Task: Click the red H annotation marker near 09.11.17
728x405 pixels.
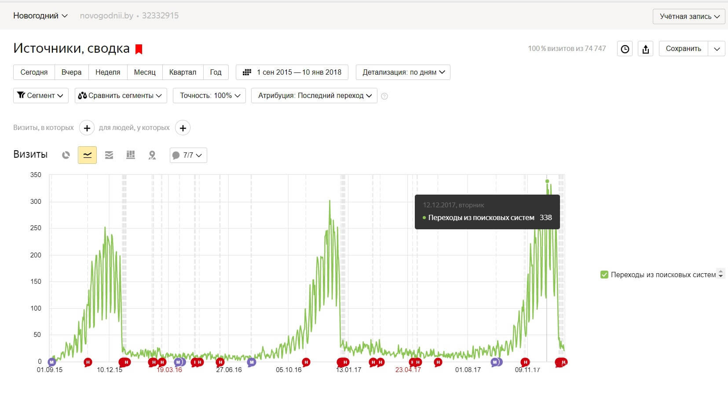Action: click(525, 362)
